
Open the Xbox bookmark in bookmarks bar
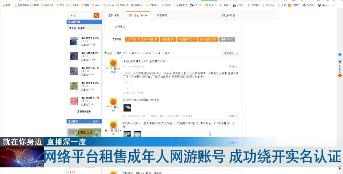click(323, 5)
